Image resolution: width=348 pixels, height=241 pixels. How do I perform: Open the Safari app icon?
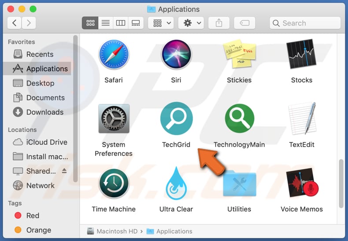113,54
